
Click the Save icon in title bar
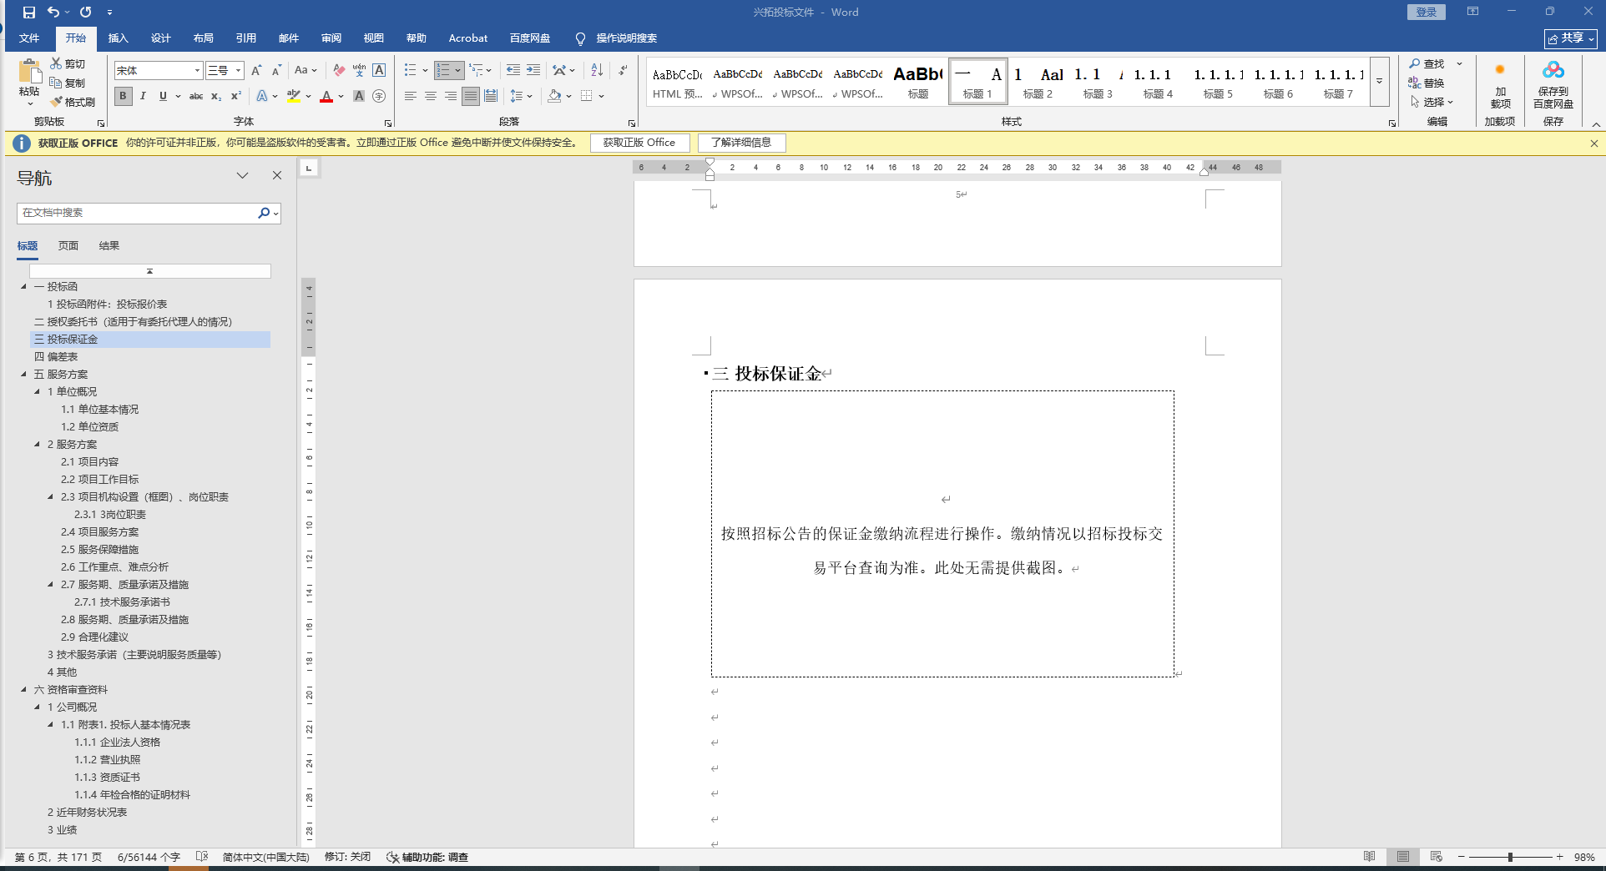tap(29, 13)
